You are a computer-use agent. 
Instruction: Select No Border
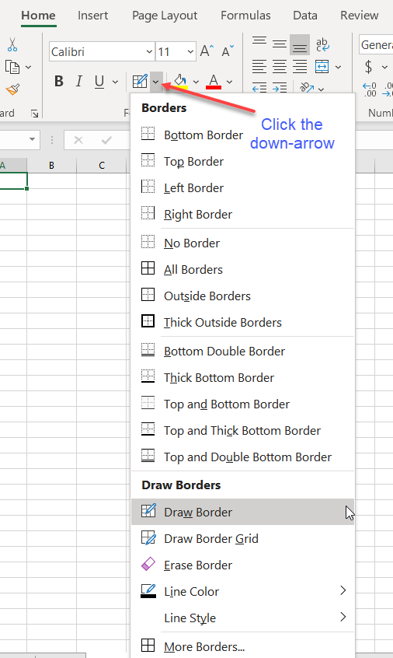[x=243, y=243]
